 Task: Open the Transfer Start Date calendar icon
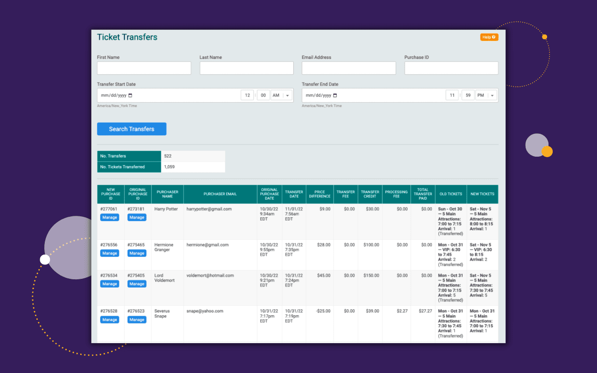(x=130, y=95)
